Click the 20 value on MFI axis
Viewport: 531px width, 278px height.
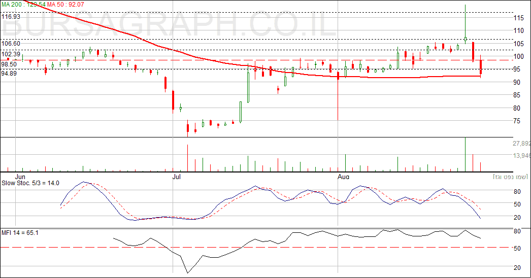[517, 268]
